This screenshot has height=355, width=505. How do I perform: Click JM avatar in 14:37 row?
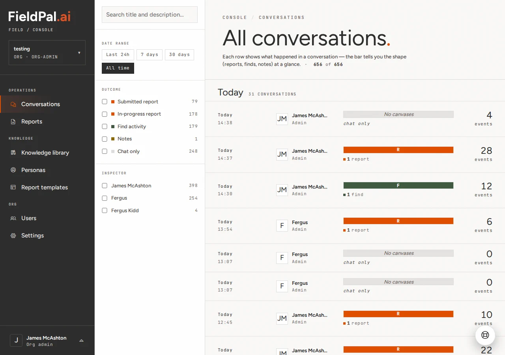click(282, 154)
